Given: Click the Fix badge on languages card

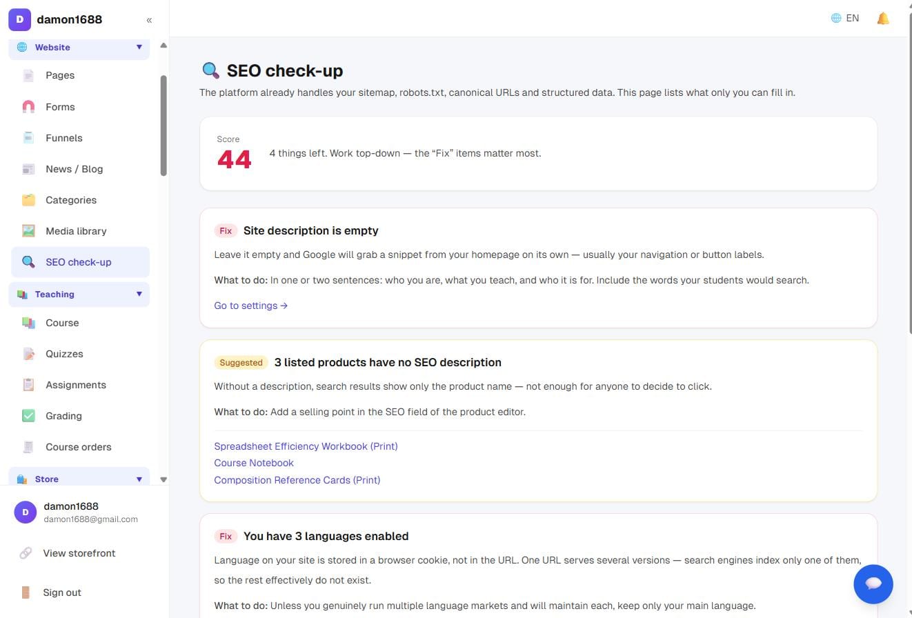Looking at the screenshot, I should [226, 537].
